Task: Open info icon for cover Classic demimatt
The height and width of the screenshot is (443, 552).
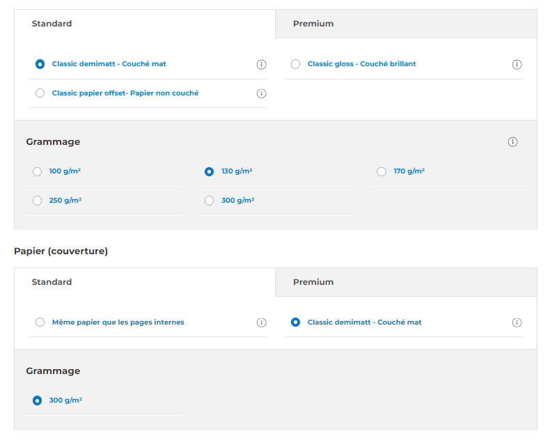Action: point(516,322)
